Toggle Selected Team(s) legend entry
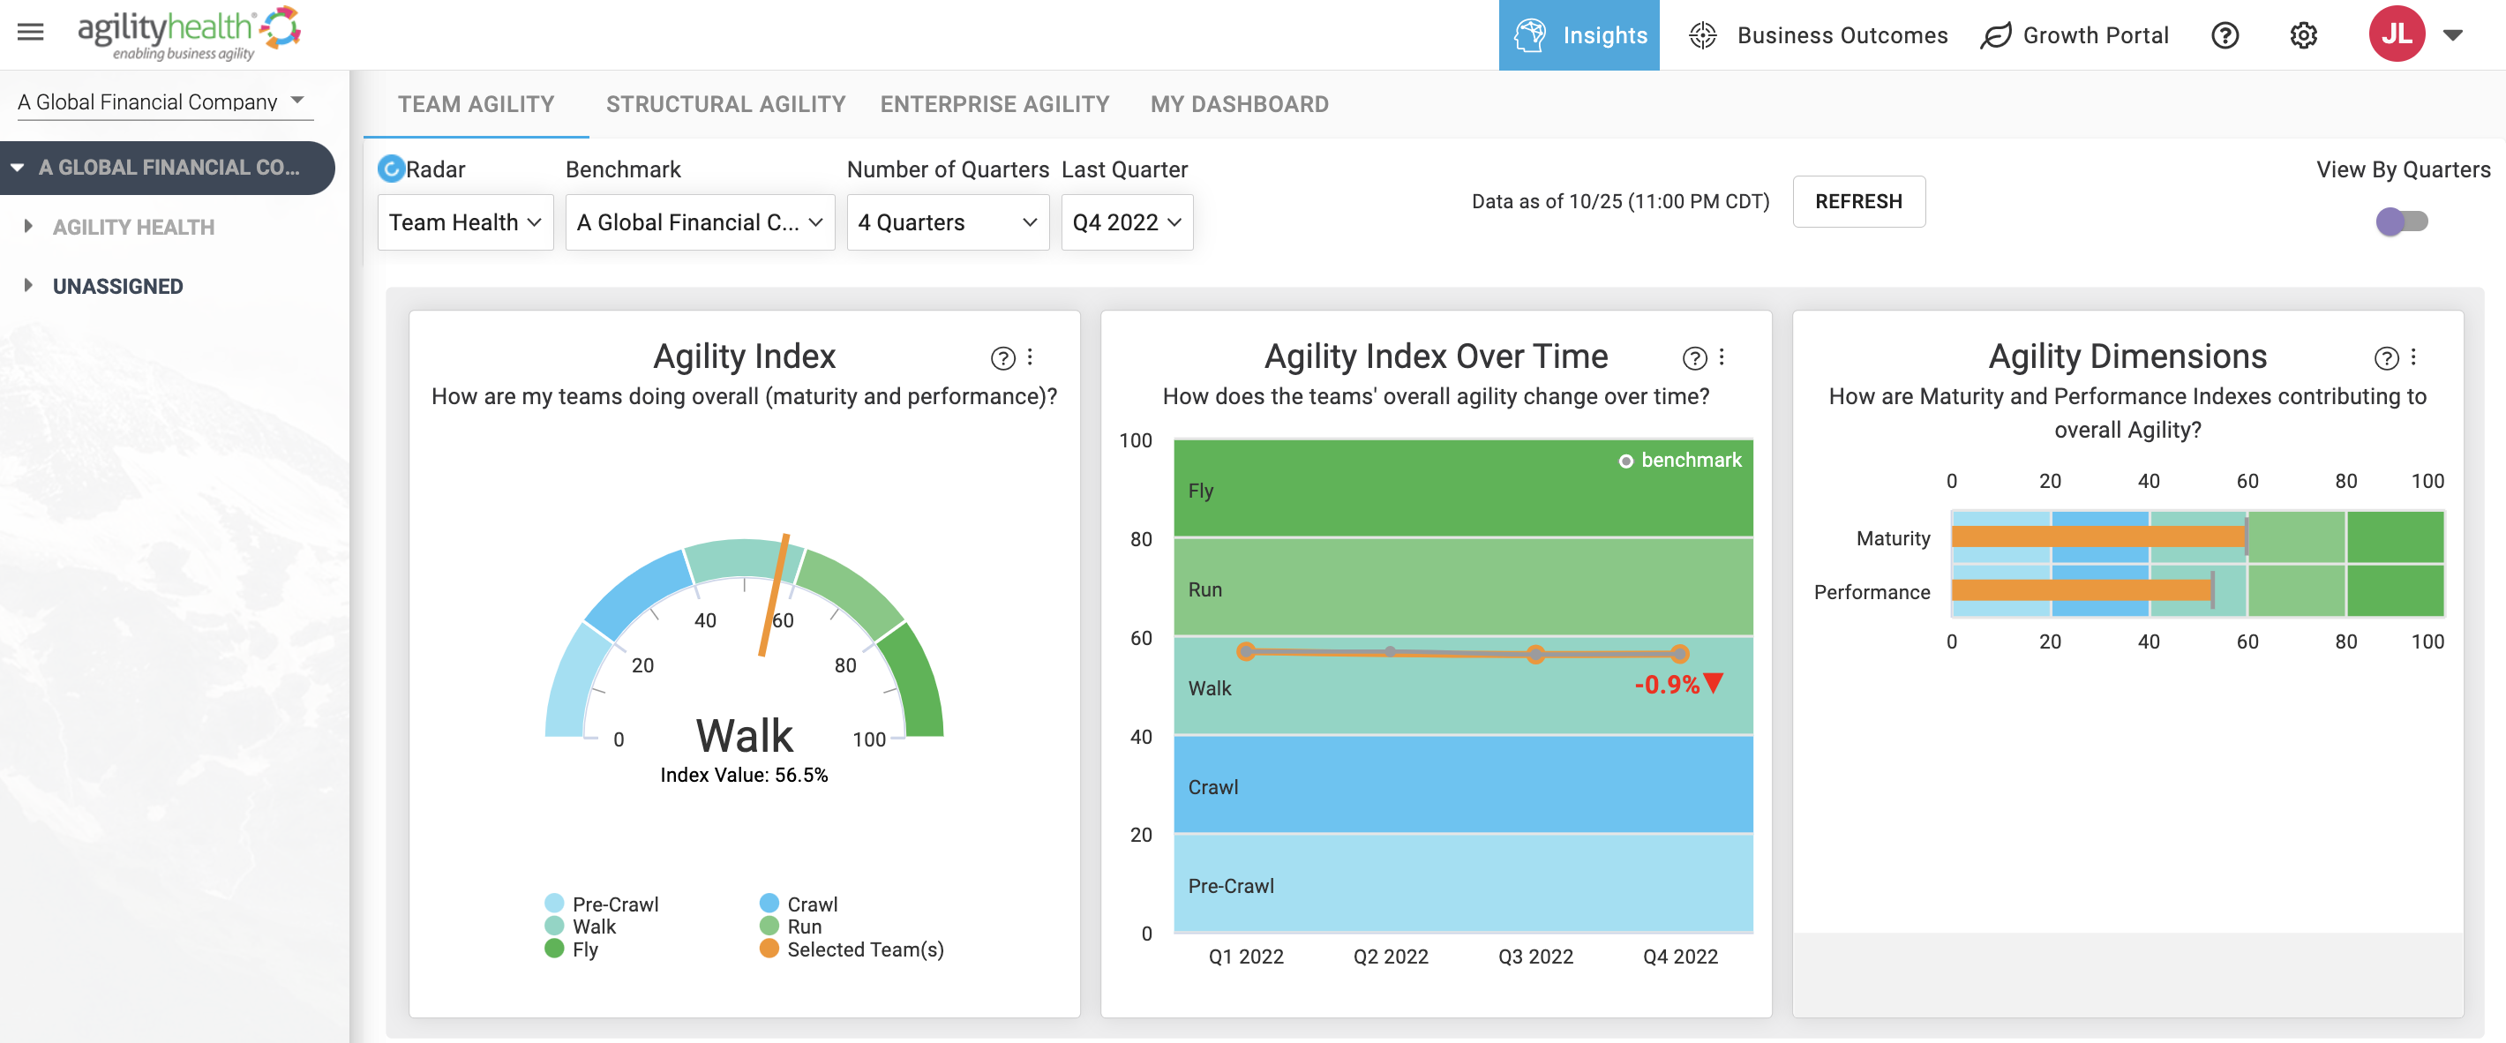Image resolution: width=2506 pixels, height=1043 pixels. click(852, 949)
